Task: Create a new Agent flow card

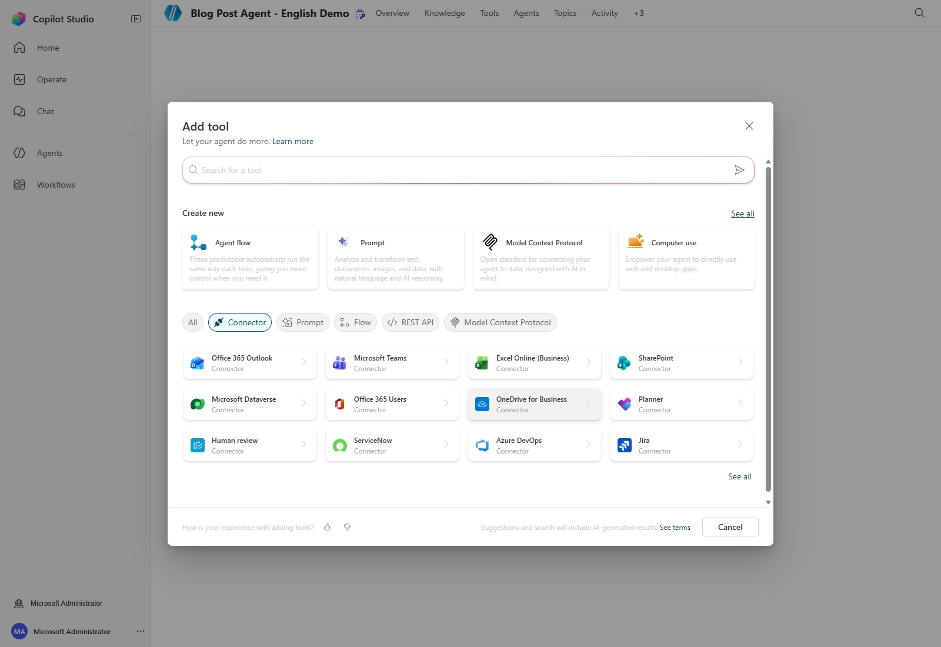Action: [251, 258]
